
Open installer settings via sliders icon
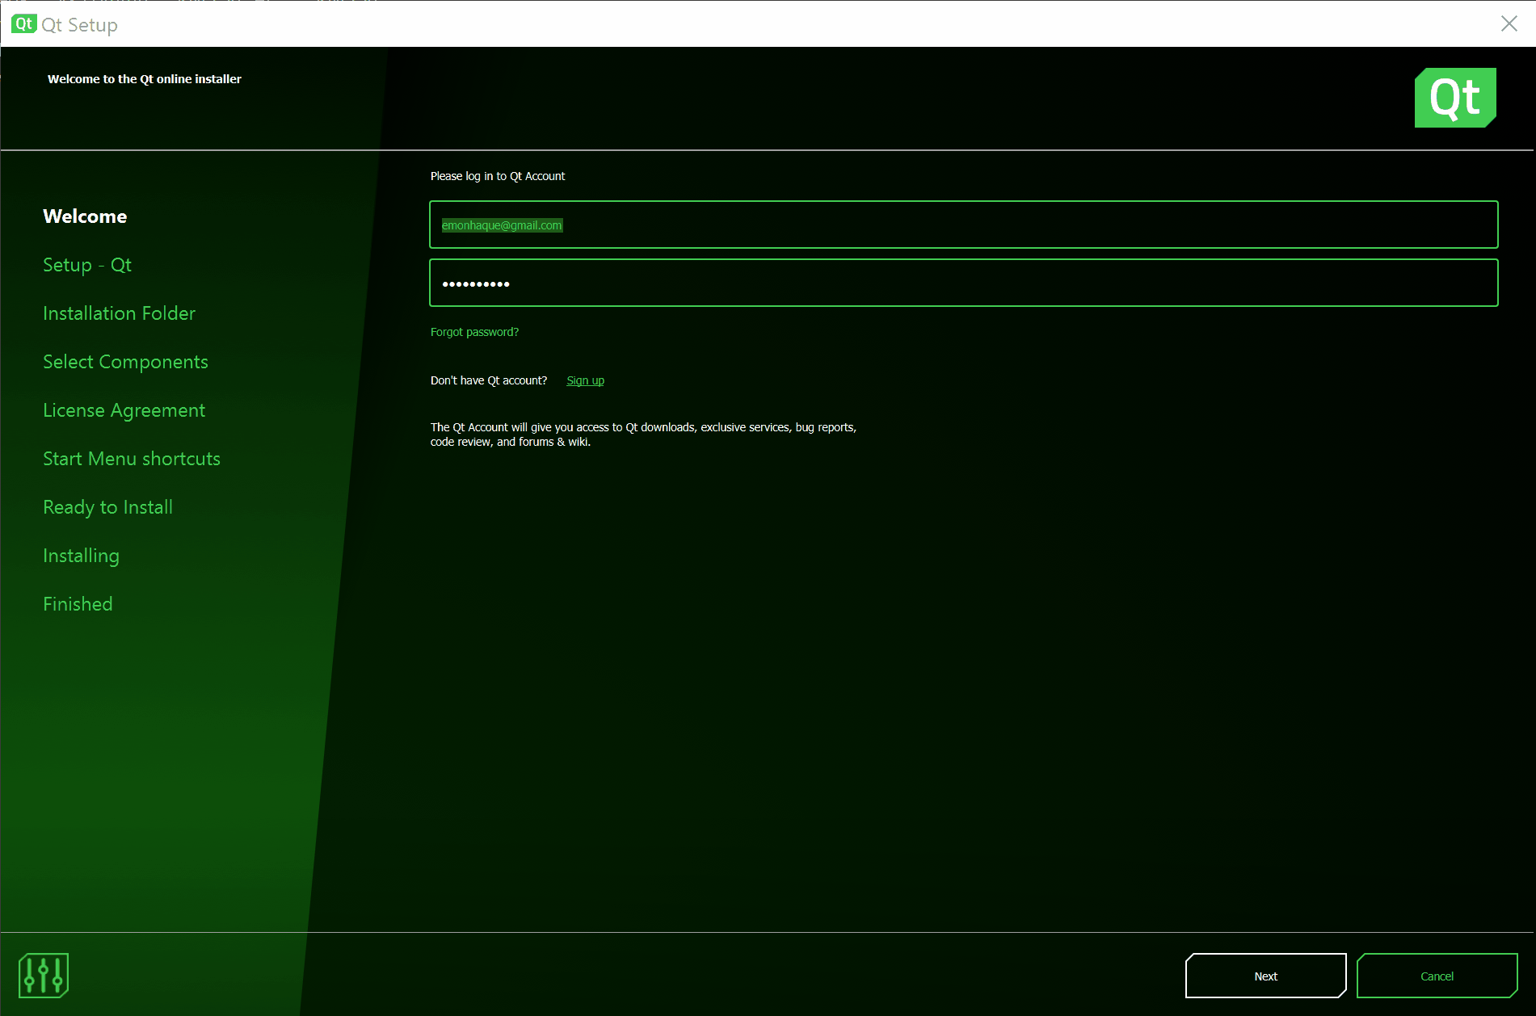click(43, 975)
